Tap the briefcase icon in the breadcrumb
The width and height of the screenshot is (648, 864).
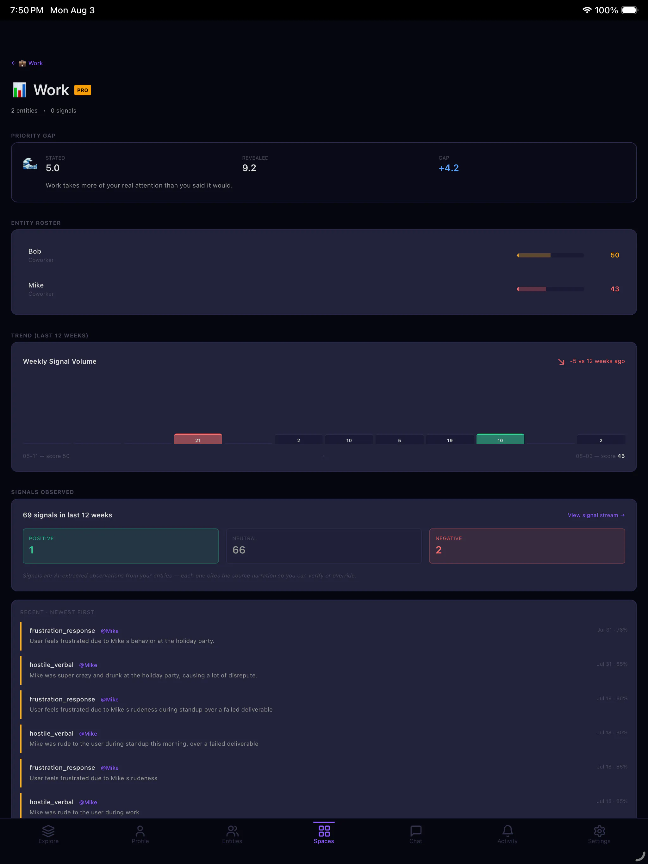[x=22, y=63]
